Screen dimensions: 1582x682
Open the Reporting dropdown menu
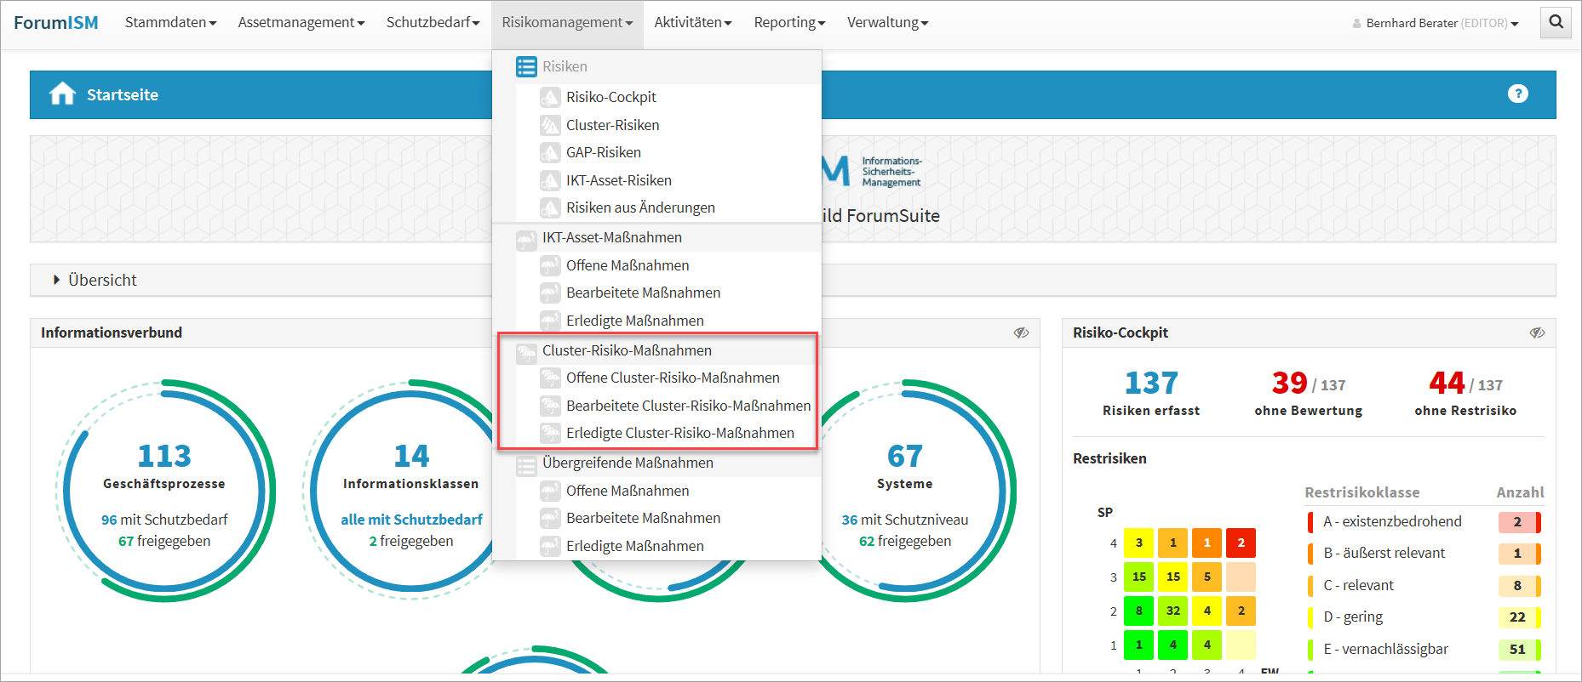pos(788,23)
